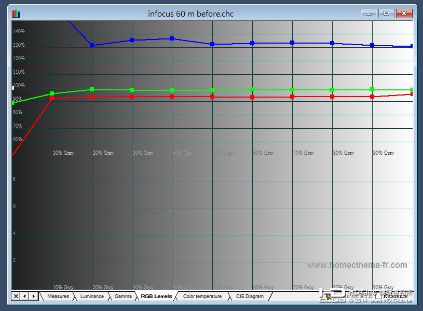Click the red data point at 60% Gray

[x=252, y=97]
